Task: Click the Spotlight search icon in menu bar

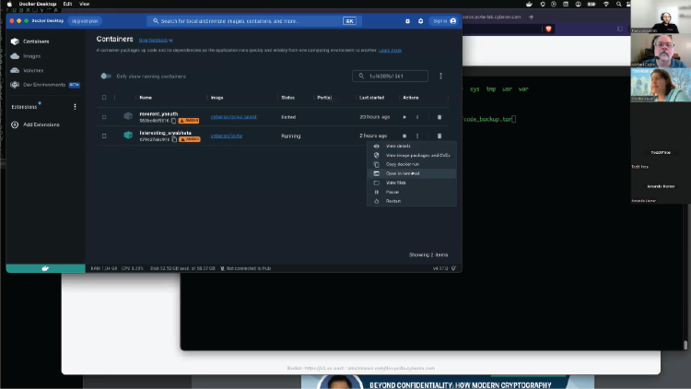Action: (x=619, y=4)
